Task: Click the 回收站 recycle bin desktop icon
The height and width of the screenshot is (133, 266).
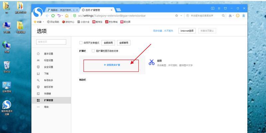Action: coord(7,67)
